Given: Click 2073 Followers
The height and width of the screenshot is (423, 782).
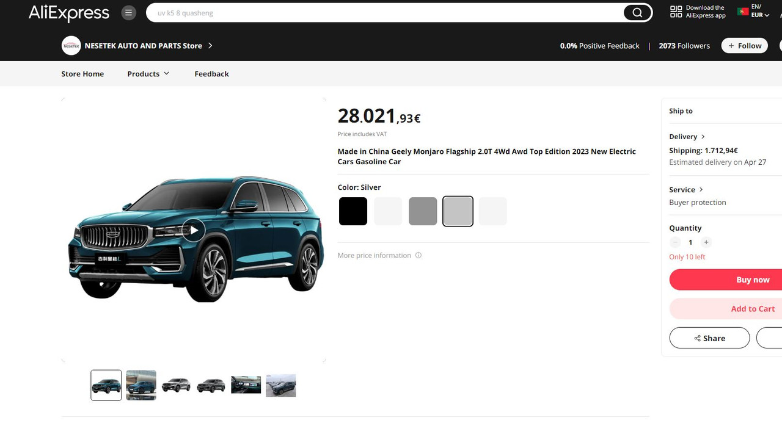Looking at the screenshot, I should pos(684,46).
